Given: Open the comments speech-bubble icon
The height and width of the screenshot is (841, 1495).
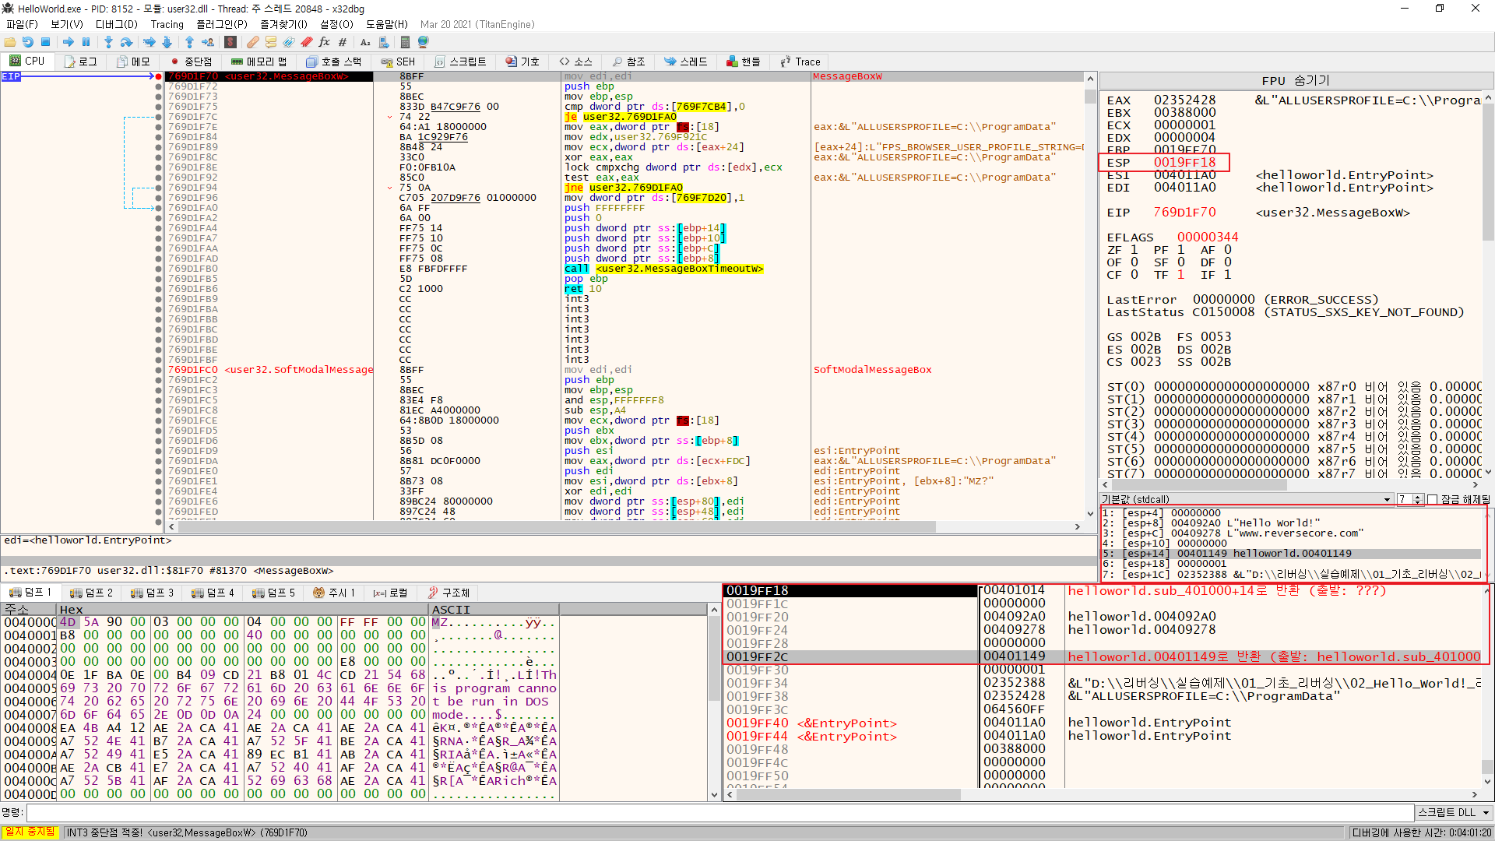Looking at the screenshot, I should coord(271,42).
